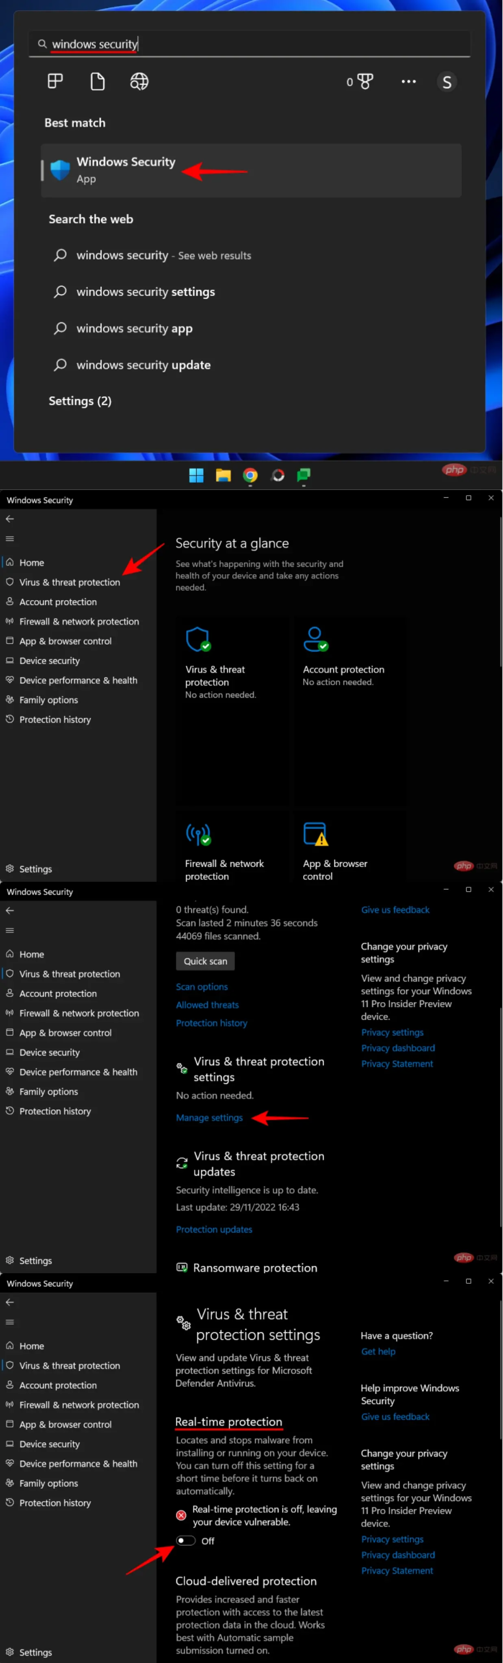Open Privacy dashboard in the Real-time protection window
This screenshot has height=1663, width=503.
pyautogui.click(x=398, y=1554)
